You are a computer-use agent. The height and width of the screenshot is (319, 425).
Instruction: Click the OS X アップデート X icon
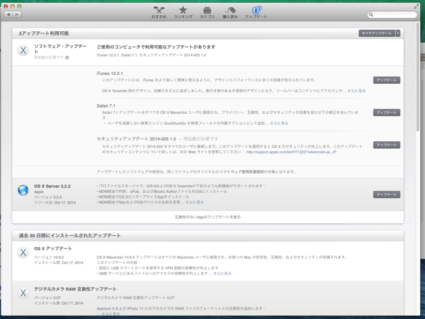[x=23, y=252]
